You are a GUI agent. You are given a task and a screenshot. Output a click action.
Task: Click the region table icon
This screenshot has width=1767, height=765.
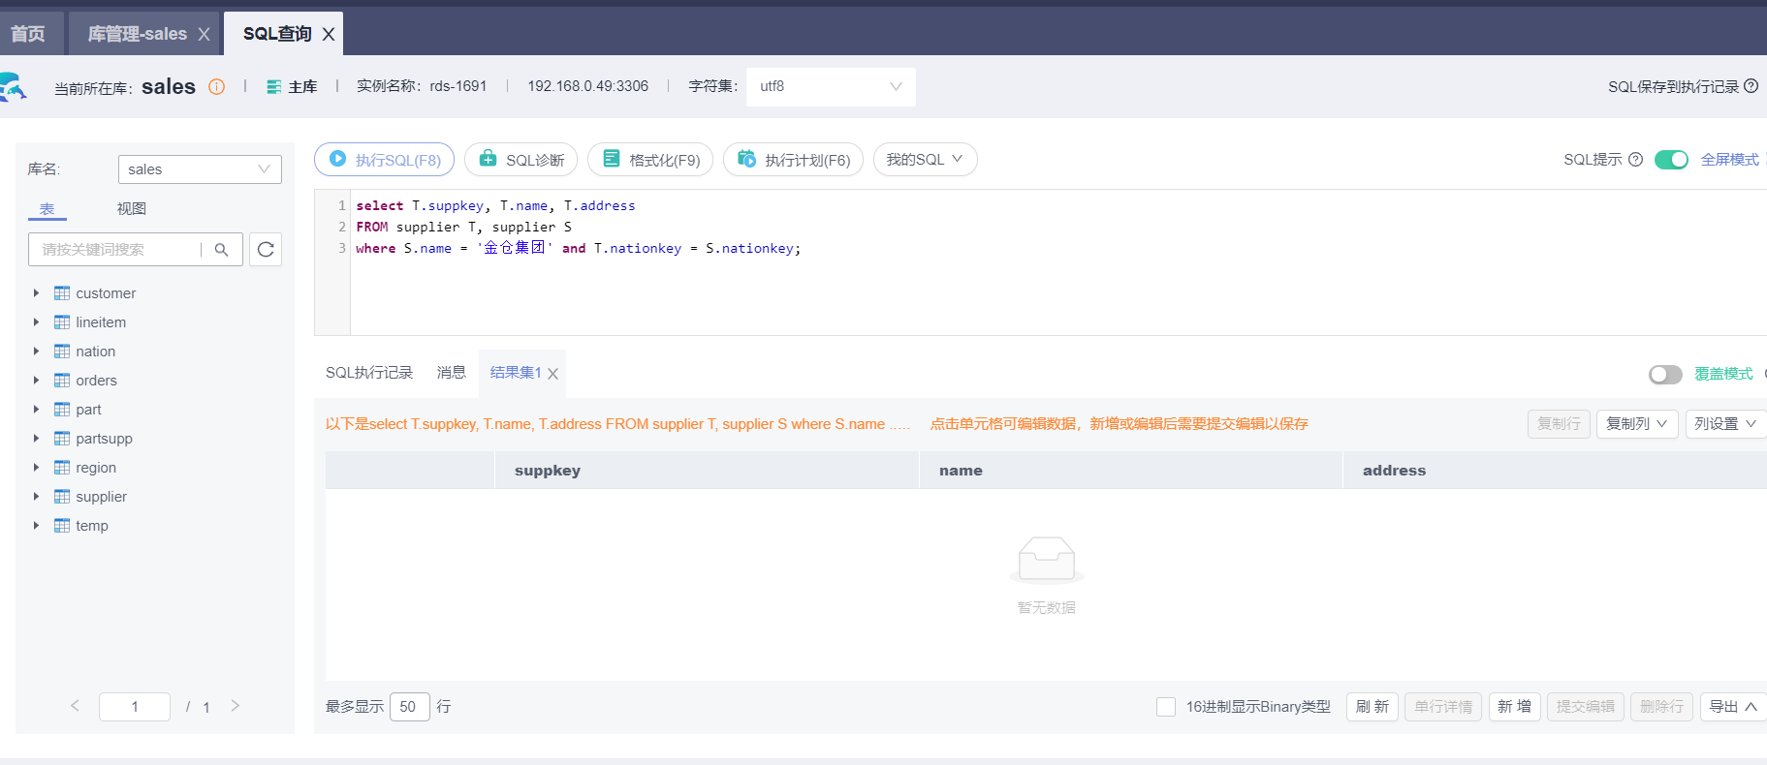[x=62, y=468]
